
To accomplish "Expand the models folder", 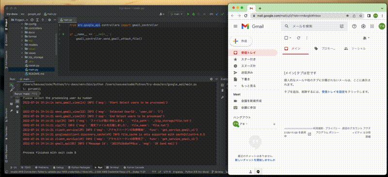I will (x=22, y=45).
